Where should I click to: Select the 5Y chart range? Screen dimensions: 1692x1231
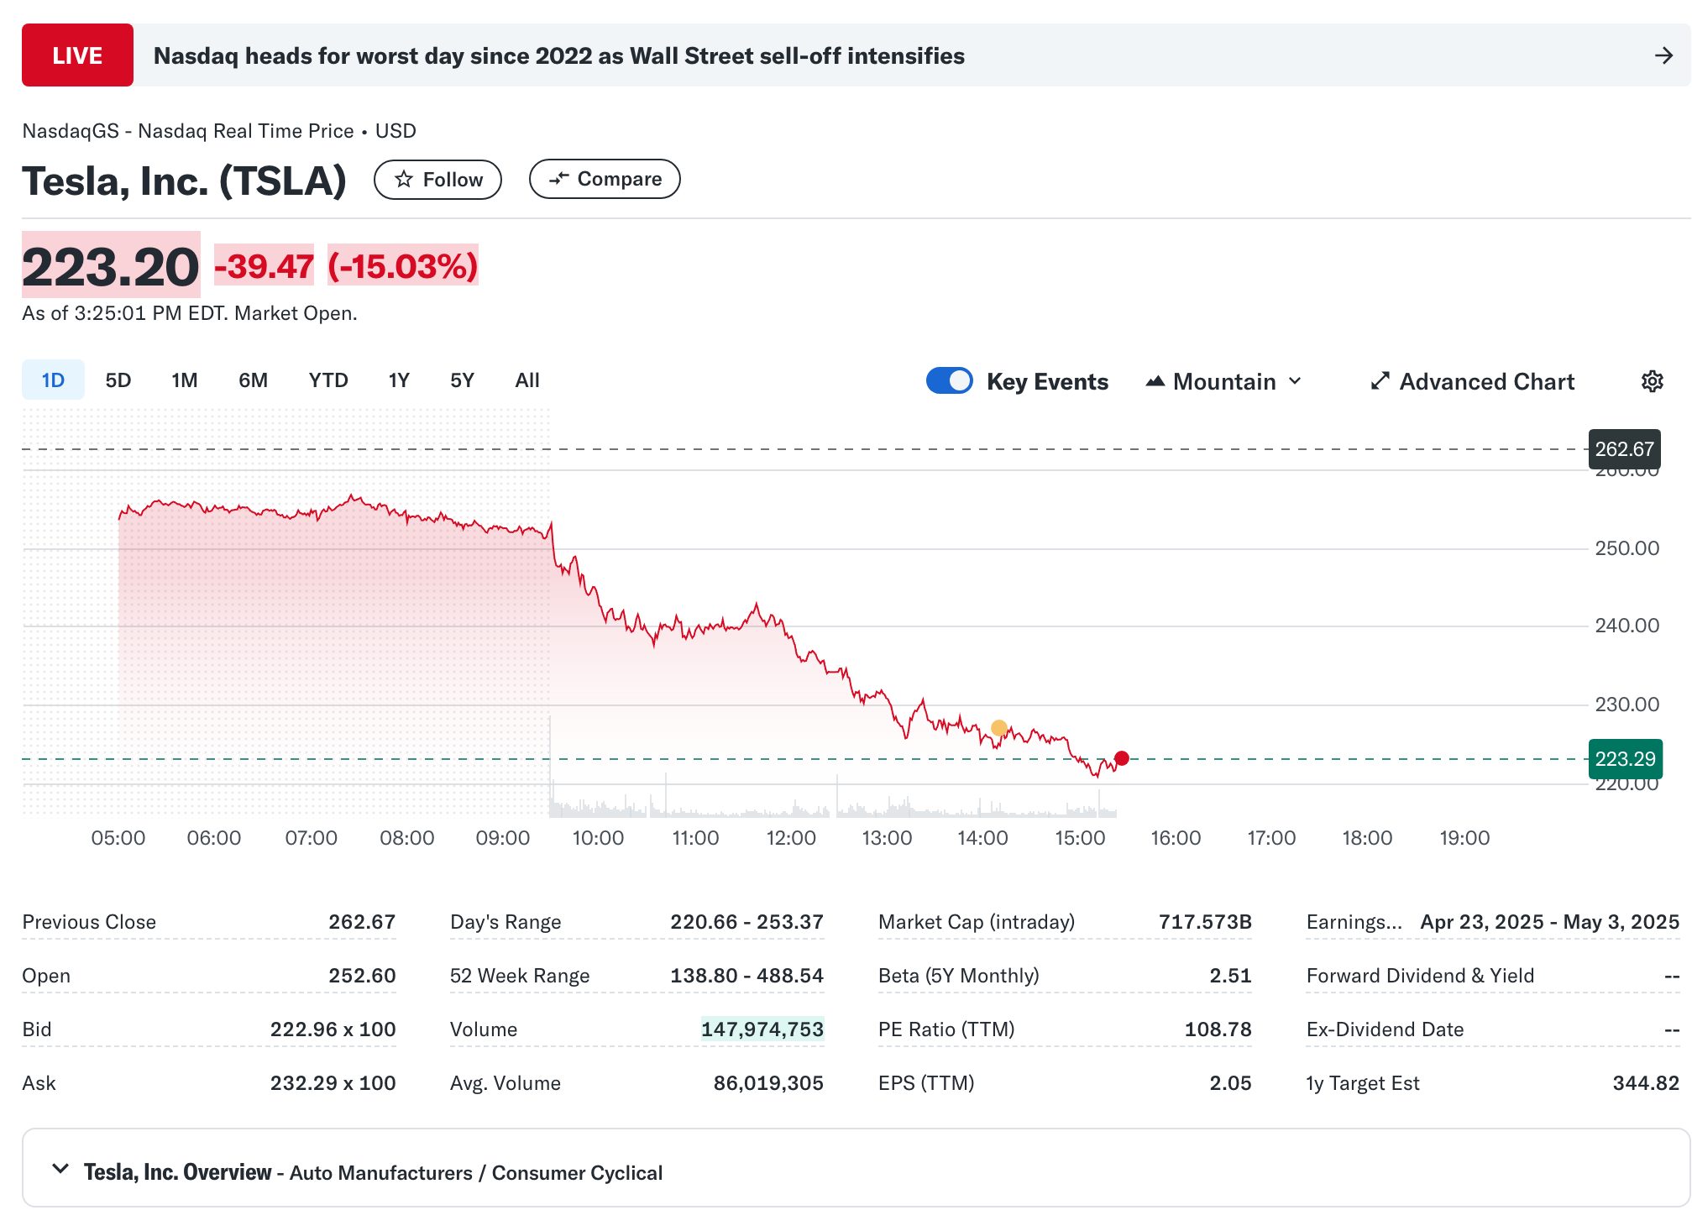462,380
